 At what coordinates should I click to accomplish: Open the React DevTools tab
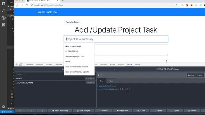(137, 65)
